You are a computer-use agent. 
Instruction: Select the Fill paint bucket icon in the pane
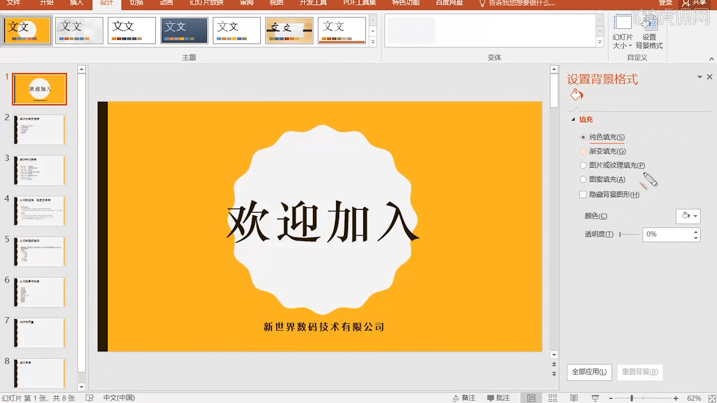pyautogui.click(x=576, y=95)
